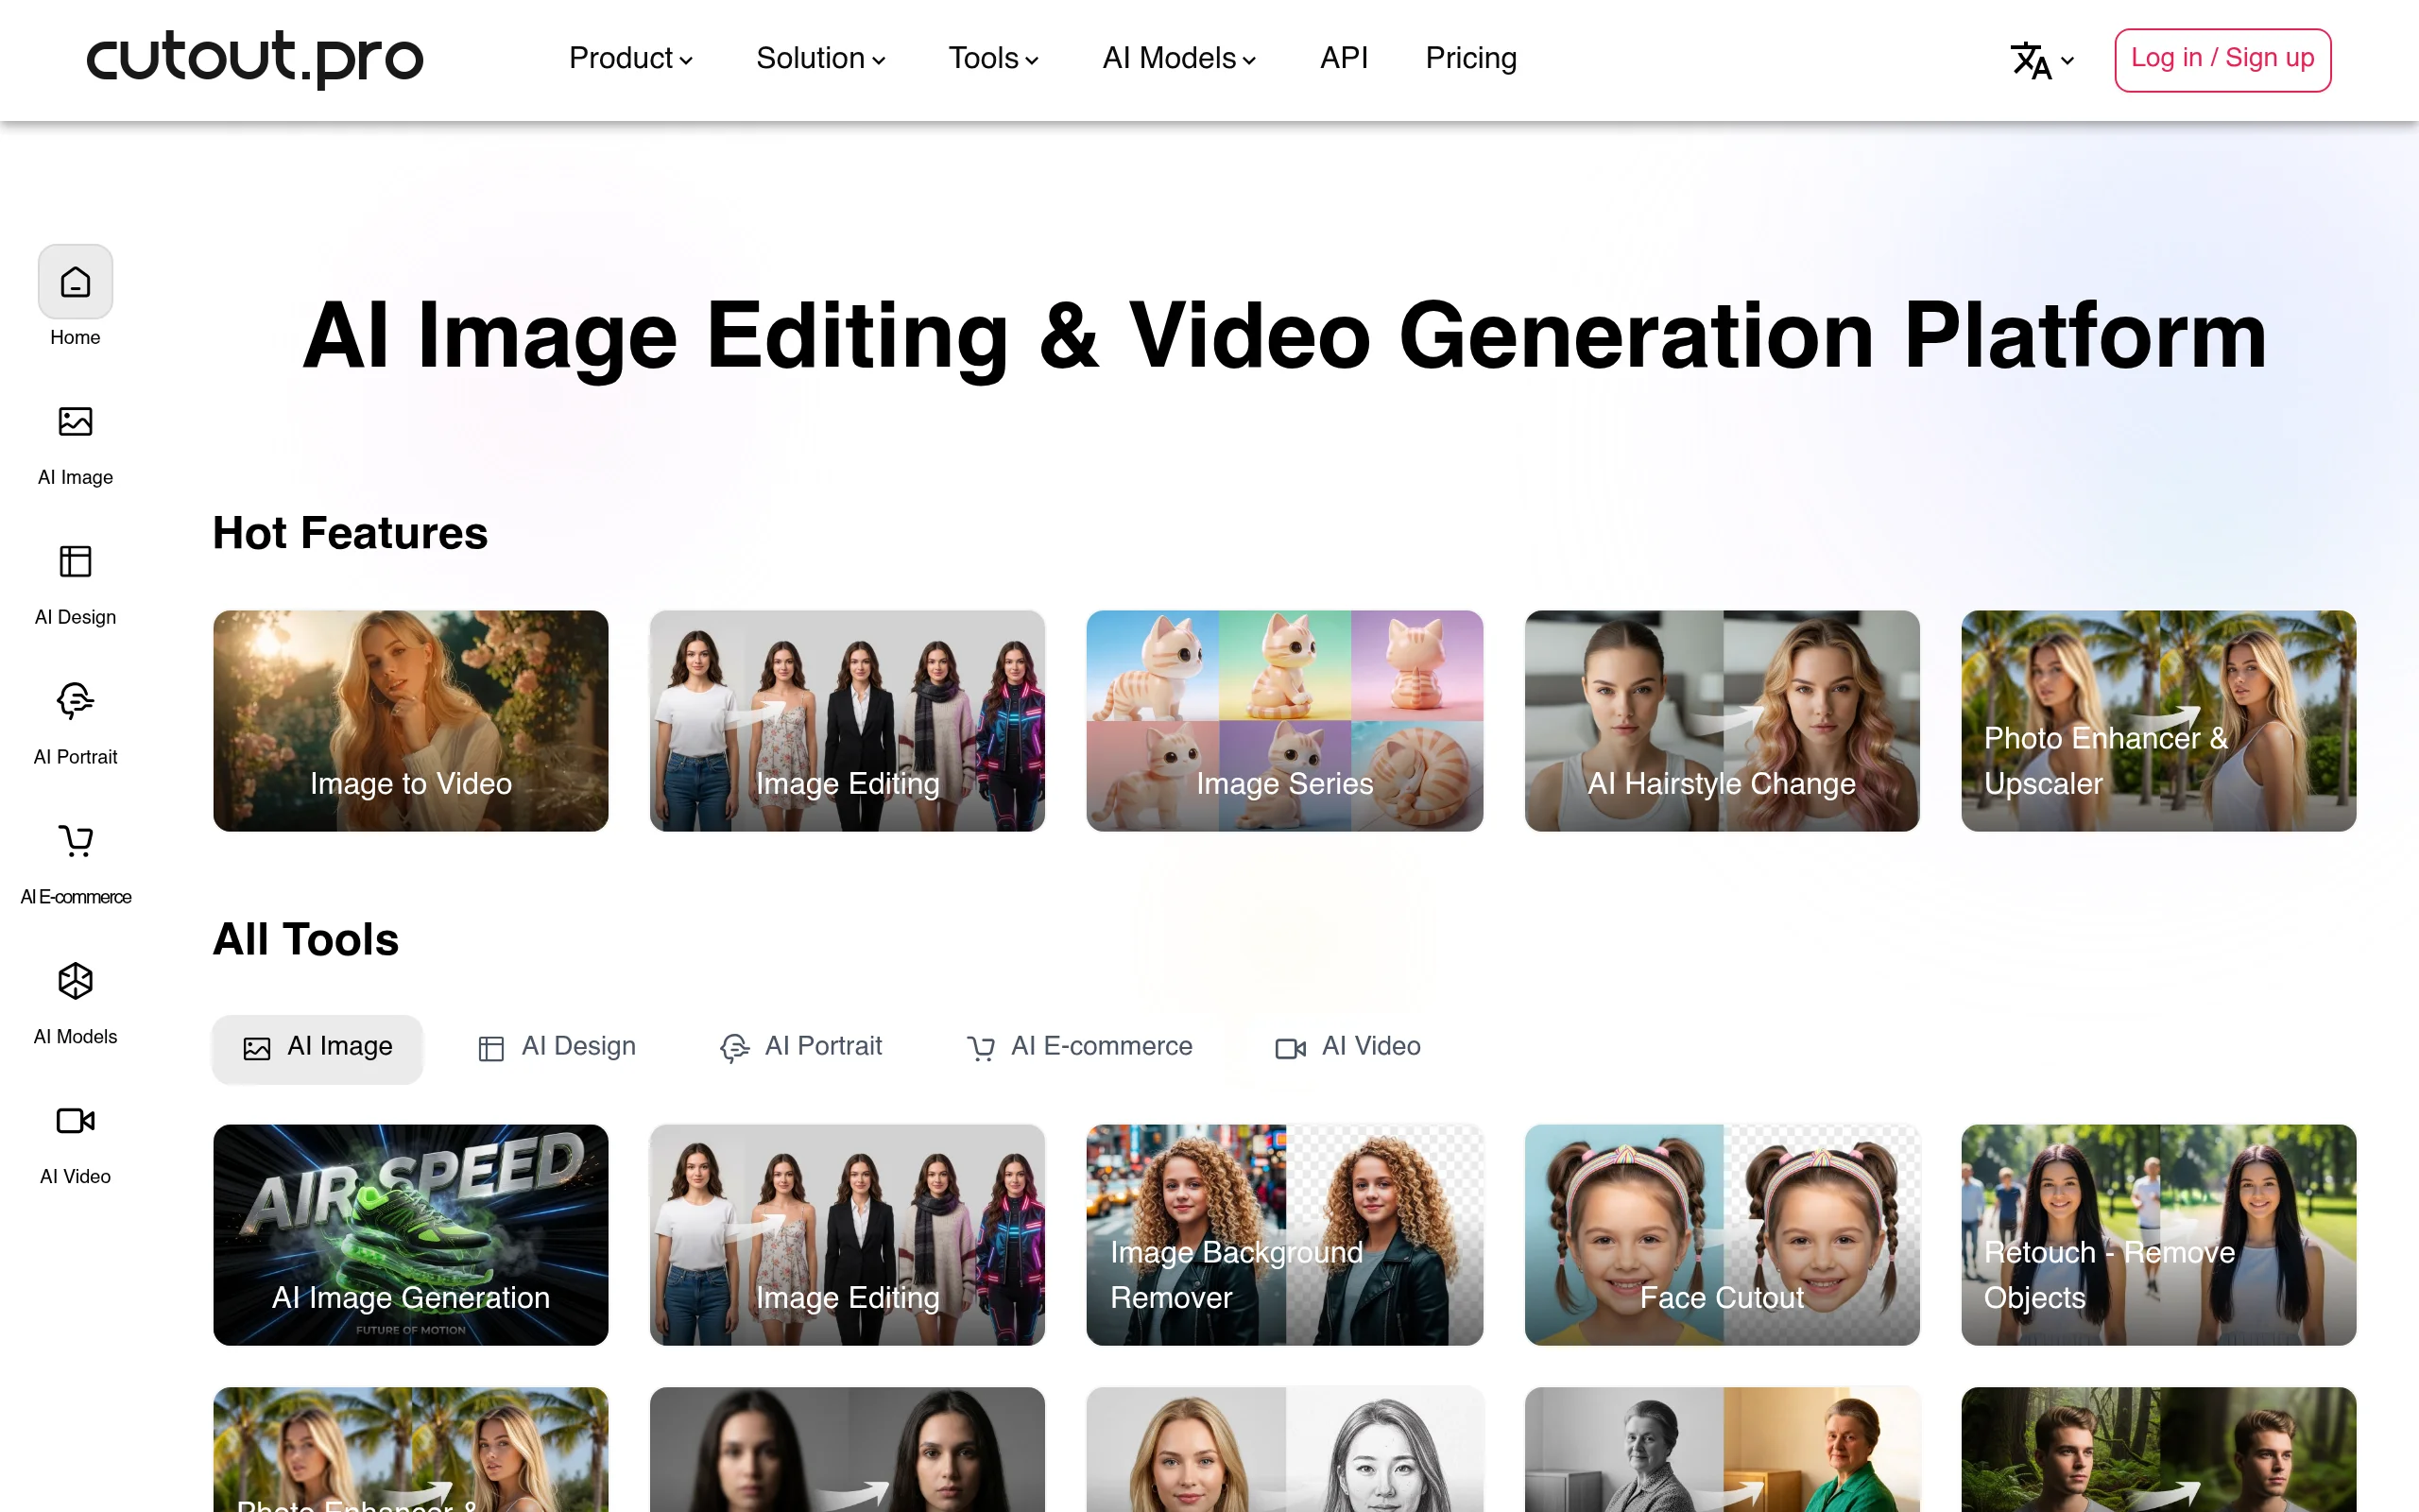Click AI Models cube icon in sidebar
This screenshot has height=1512, width=2419.
(75, 981)
